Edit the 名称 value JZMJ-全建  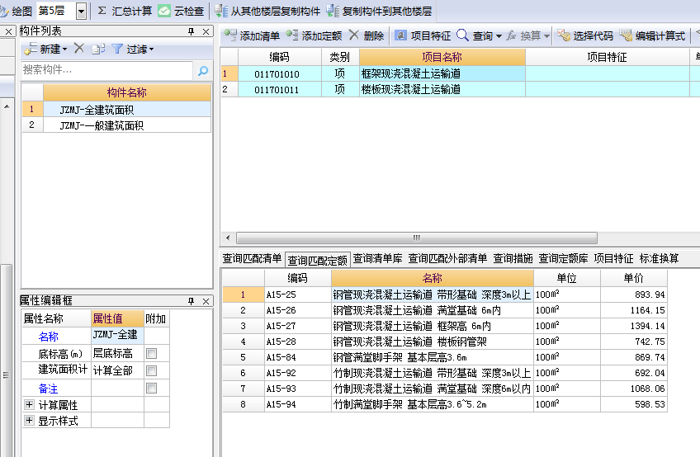117,335
